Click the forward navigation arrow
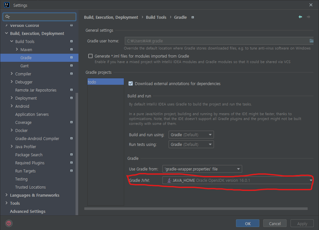Viewport: 319px width, 230px height. click(x=308, y=17)
